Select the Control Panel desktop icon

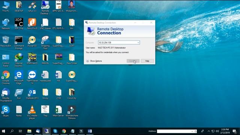(6, 60)
